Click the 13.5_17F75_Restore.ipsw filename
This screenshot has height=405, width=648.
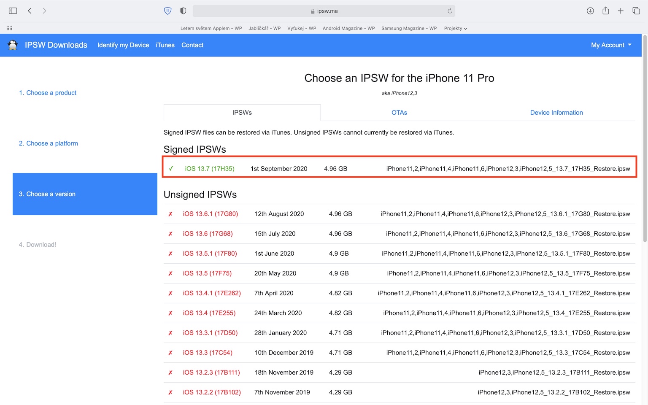[508, 273]
